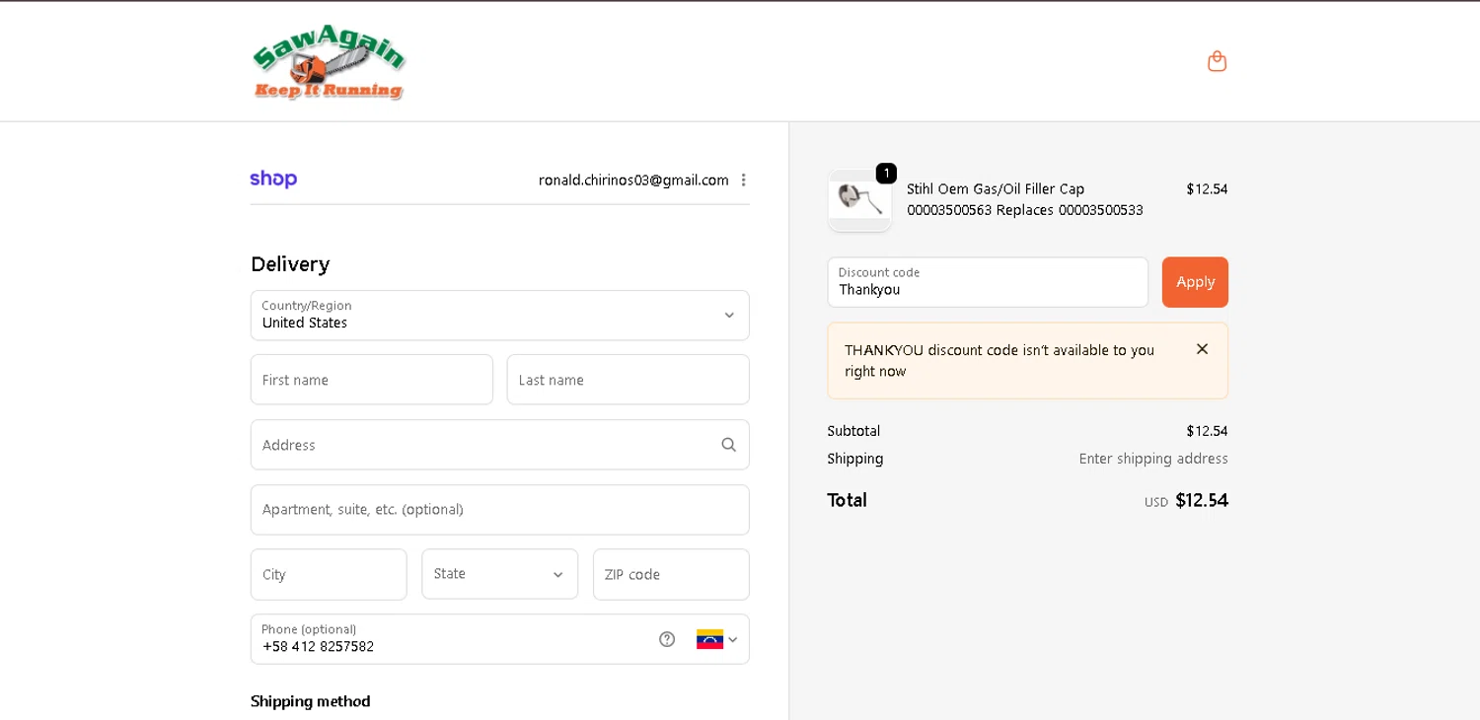This screenshot has height=720, width=1480.
Task: Click the address search magnifier icon
Action: (728, 445)
